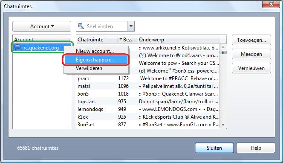The height and width of the screenshot is (163, 283).
Task: Click the 877 visitor count cell
Action: point(122,125)
